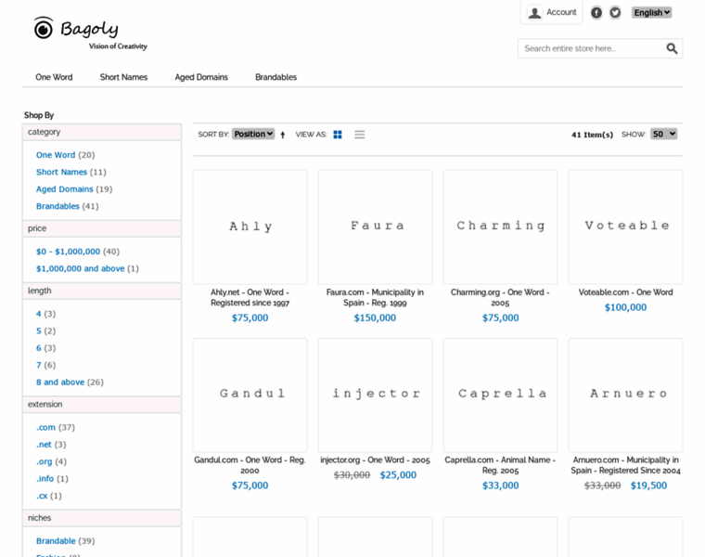Filter price $1,000,000 and above

point(81,268)
